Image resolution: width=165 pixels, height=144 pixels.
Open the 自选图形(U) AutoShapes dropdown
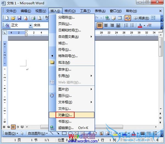click(x=38, y=134)
